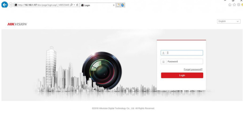Open address bar dropdown arrow
The image size is (245, 120).
tap(74, 5)
